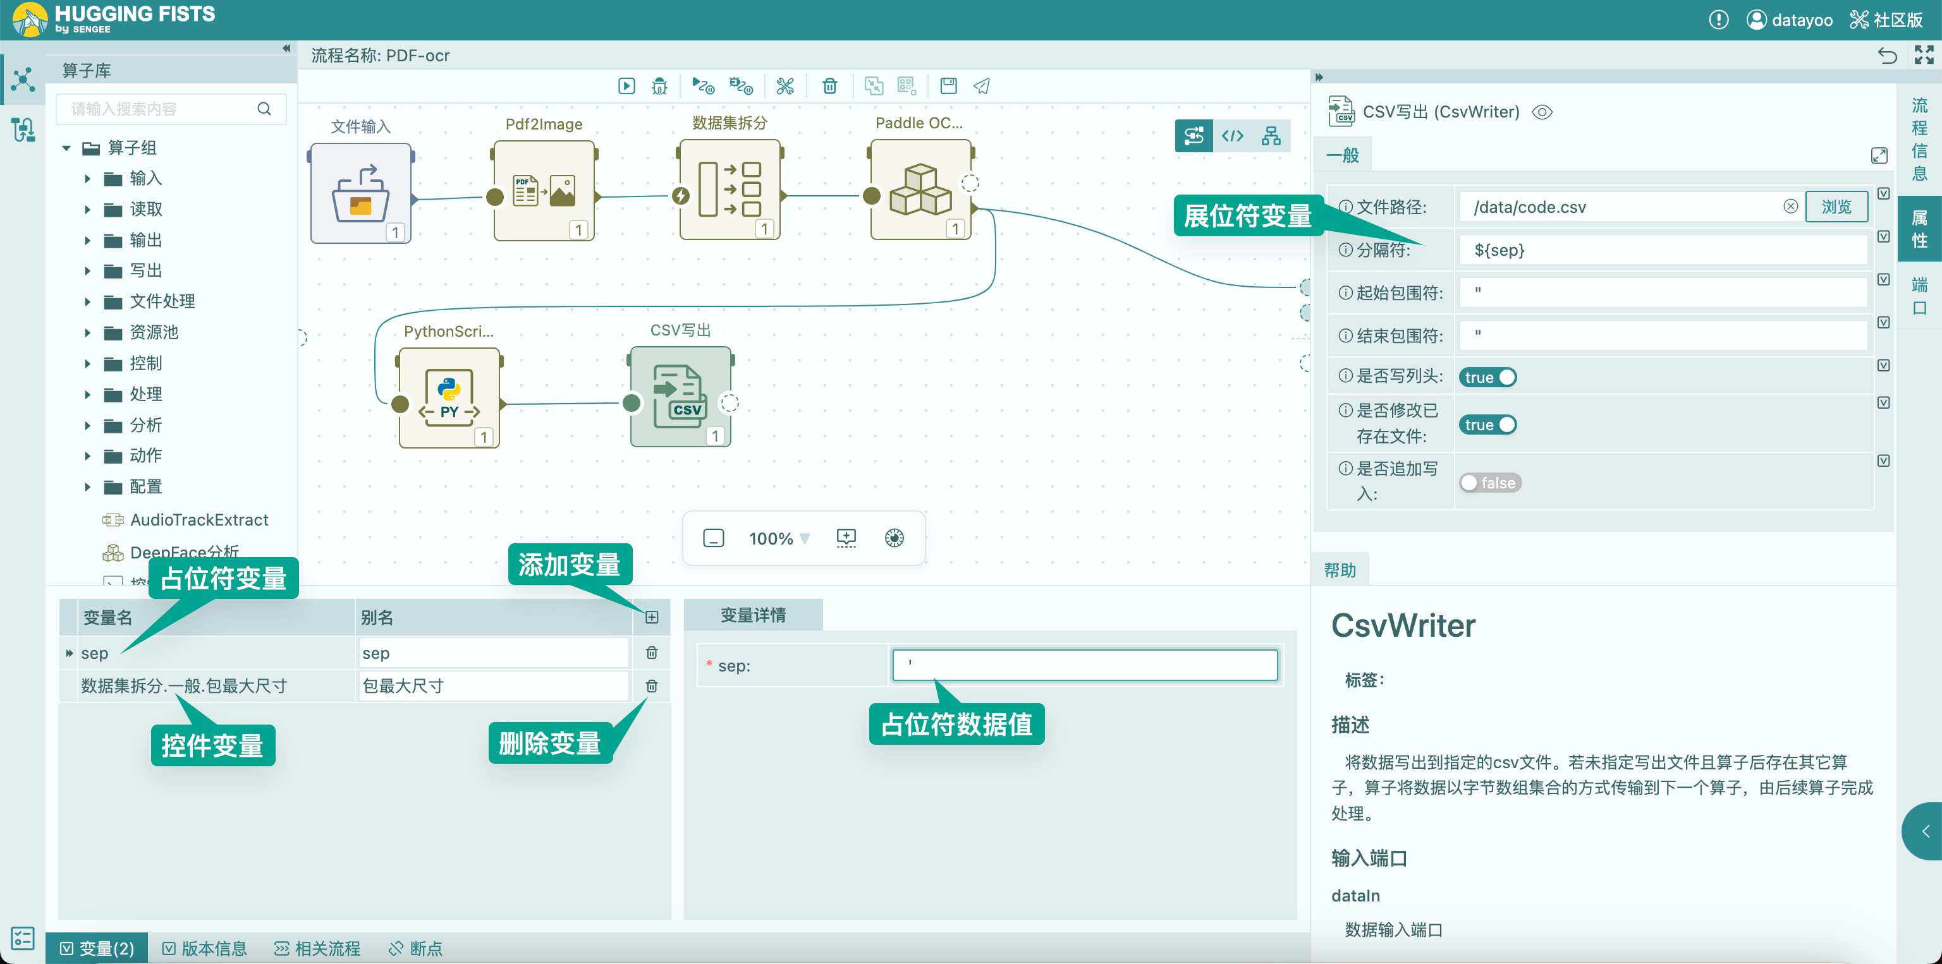The image size is (1942, 964).
Task: Delete the sep variable row
Action: click(651, 653)
